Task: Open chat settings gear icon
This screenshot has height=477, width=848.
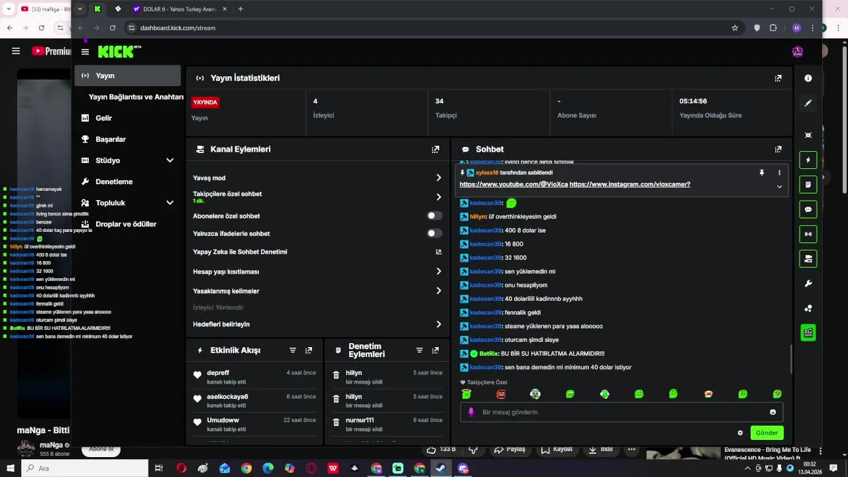Action: (740, 433)
